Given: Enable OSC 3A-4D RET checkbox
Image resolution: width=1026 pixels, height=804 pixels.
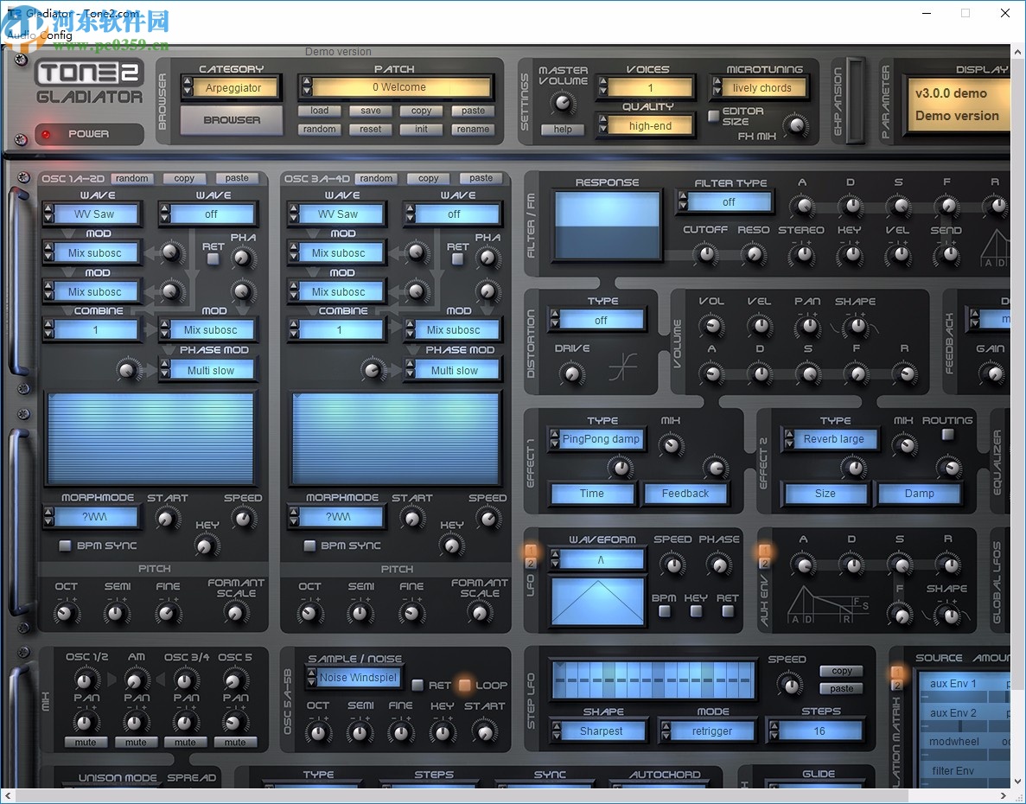Looking at the screenshot, I should (457, 259).
